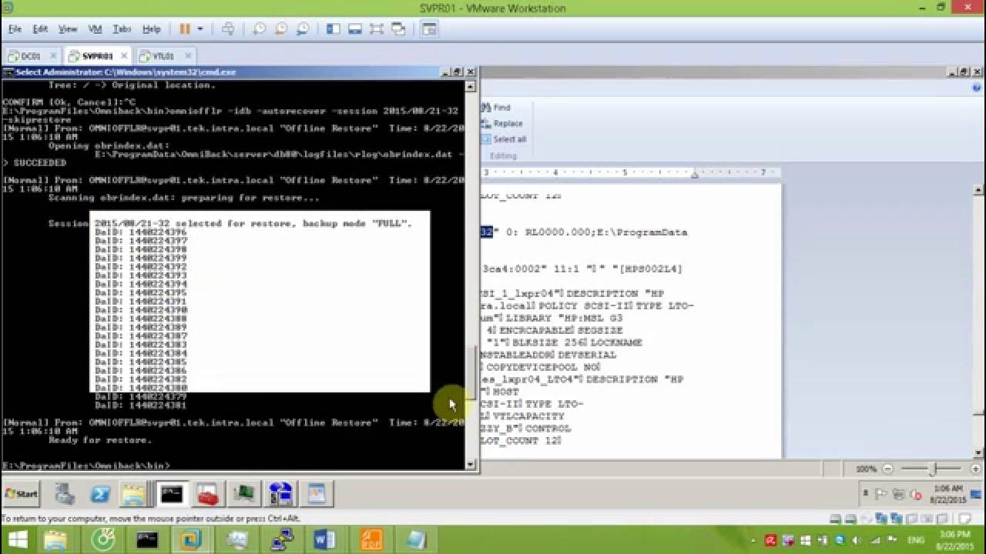Image resolution: width=986 pixels, height=554 pixels.
Task: Click guest action center flag icon
Action: tap(882, 494)
